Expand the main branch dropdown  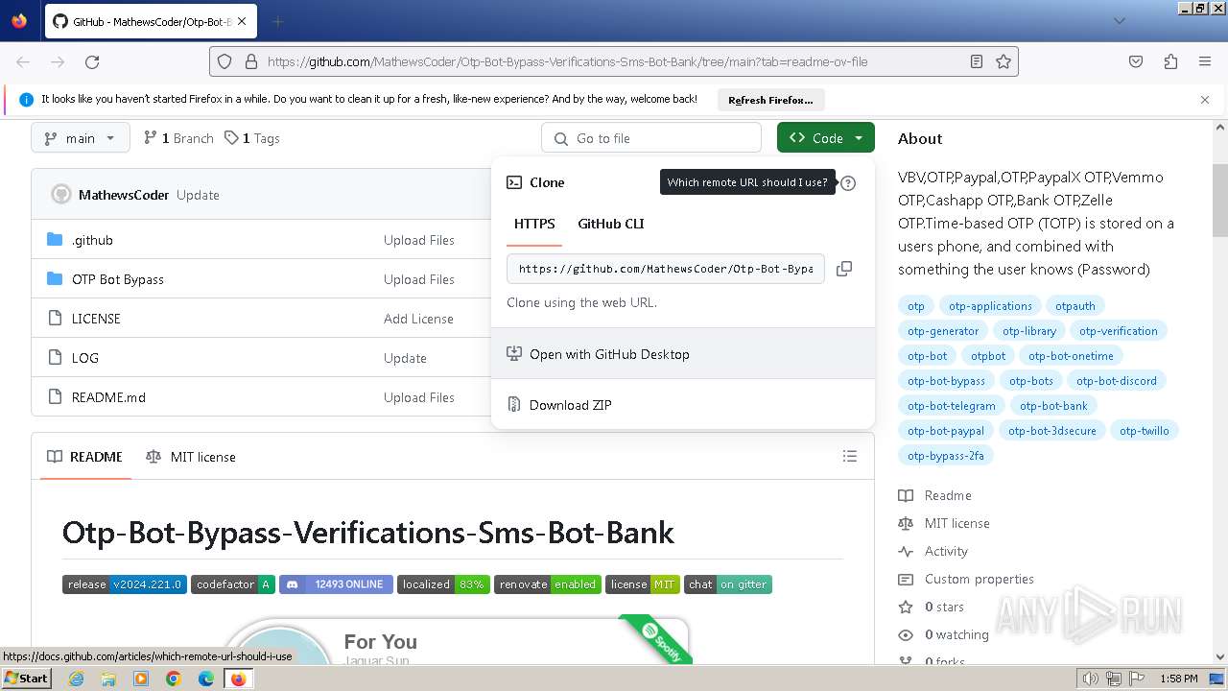coord(80,138)
